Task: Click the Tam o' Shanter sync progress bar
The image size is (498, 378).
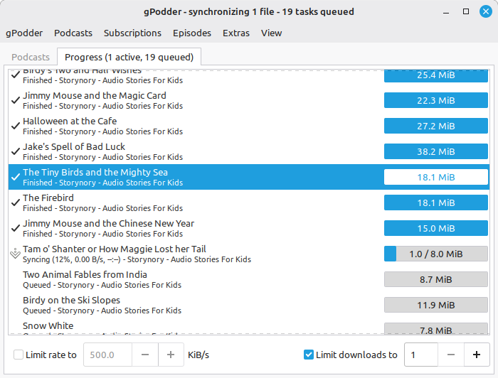Action: point(435,254)
